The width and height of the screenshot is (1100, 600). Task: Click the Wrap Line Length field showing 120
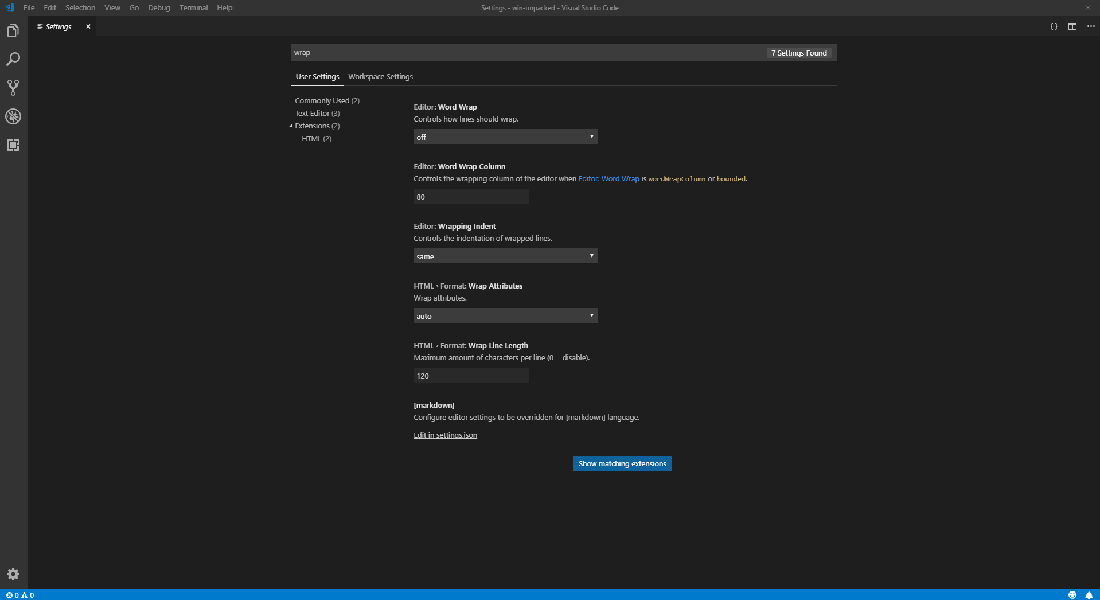point(471,375)
